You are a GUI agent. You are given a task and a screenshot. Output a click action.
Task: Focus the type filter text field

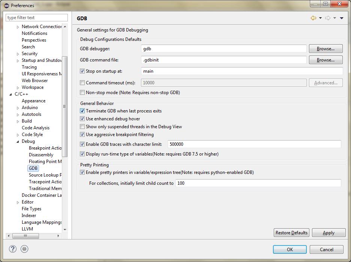click(x=37, y=18)
